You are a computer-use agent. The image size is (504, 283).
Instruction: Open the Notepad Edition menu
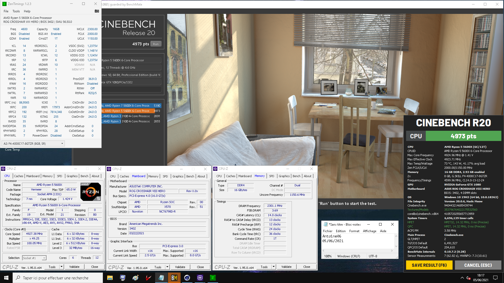click(341, 231)
